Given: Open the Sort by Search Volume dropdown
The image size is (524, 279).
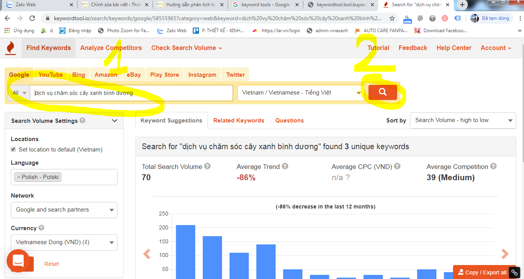Looking at the screenshot, I should tap(463, 121).
